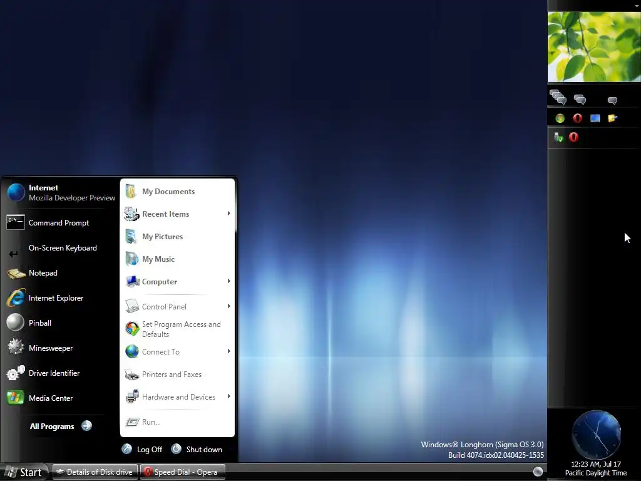Click the All Programs label
This screenshot has width=641, height=481.
[52, 426]
